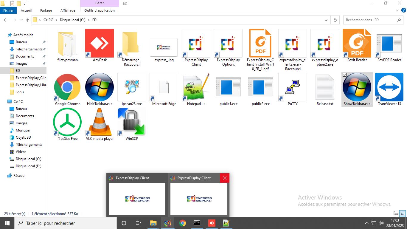Open the Affichage ribbon tab
Viewport: 407px width, 229px height.
click(68, 10)
